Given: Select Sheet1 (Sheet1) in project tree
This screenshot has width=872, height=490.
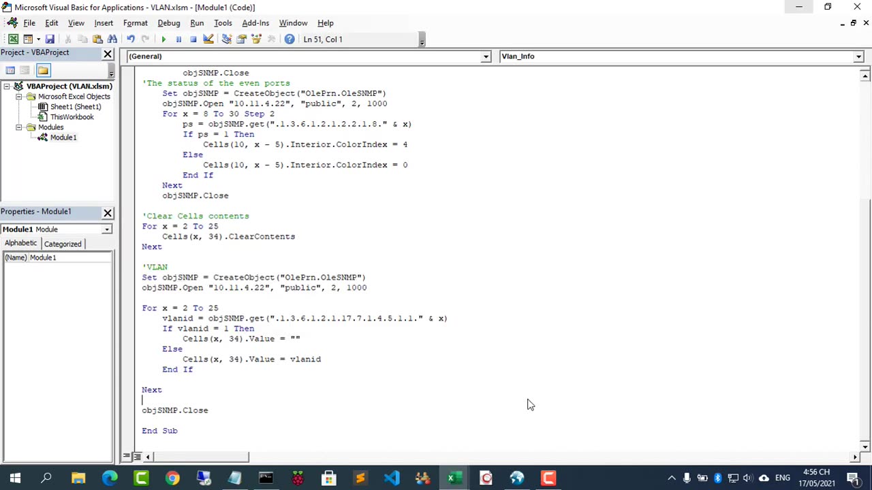Looking at the screenshot, I should [x=76, y=107].
